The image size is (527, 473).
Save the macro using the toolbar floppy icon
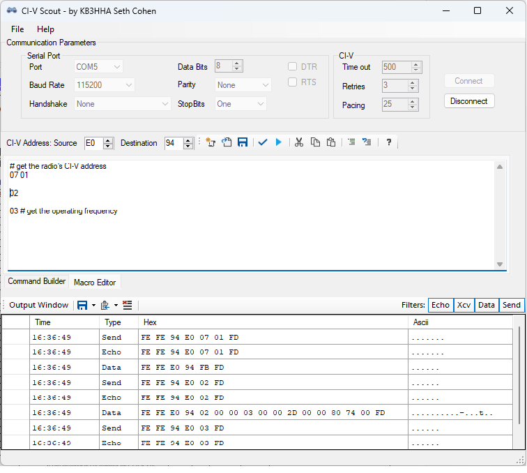tap(243, 142)
